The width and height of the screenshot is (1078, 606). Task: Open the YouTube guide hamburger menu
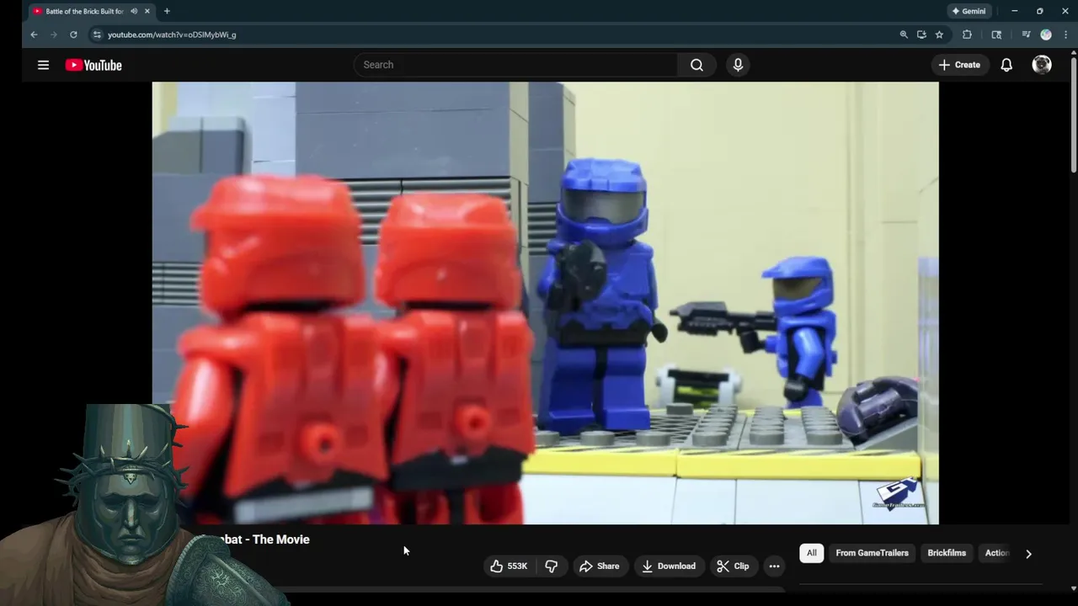(x=43, y=65)
